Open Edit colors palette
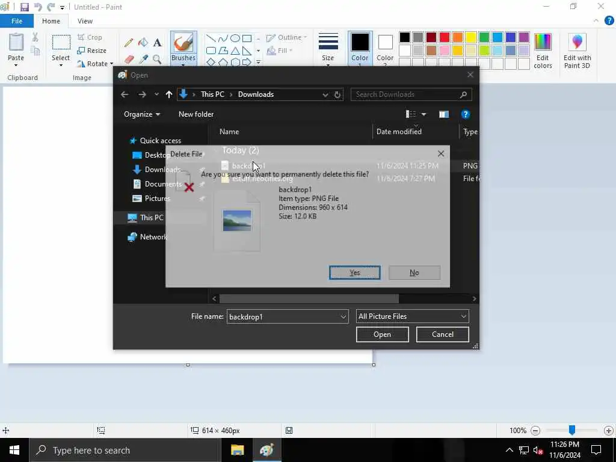 543,51
